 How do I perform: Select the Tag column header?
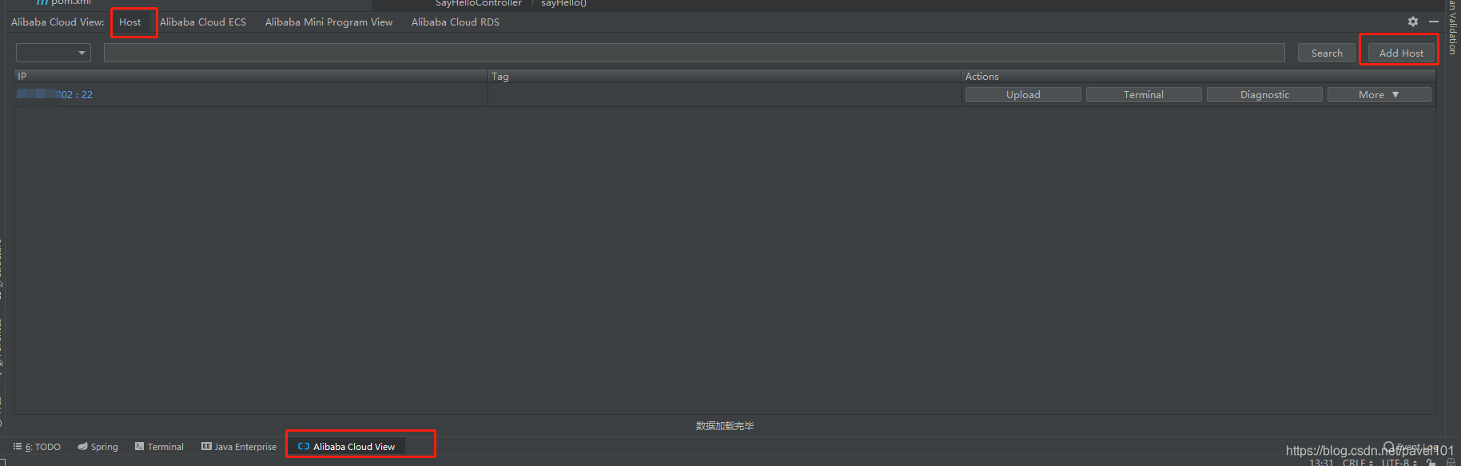click(x=725, y=76)
